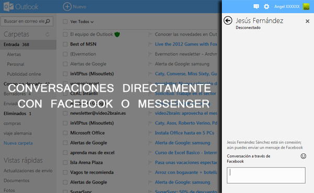This screenshot has width=314, height=193.
Task: Open the viaje alemania folder
Action: (x=18, y=133)
